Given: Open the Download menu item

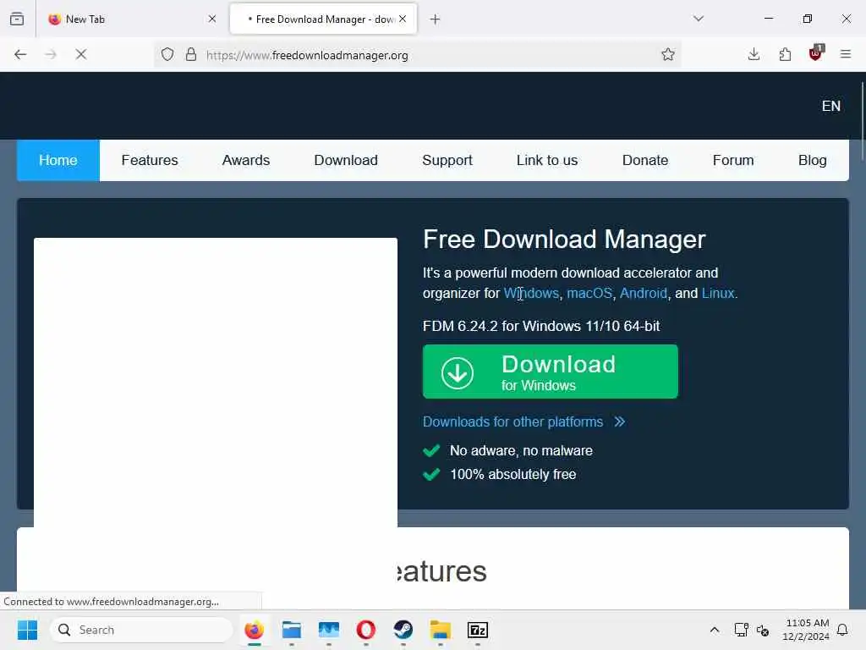Looking at the screenshot, I should (x=346, y=160).
